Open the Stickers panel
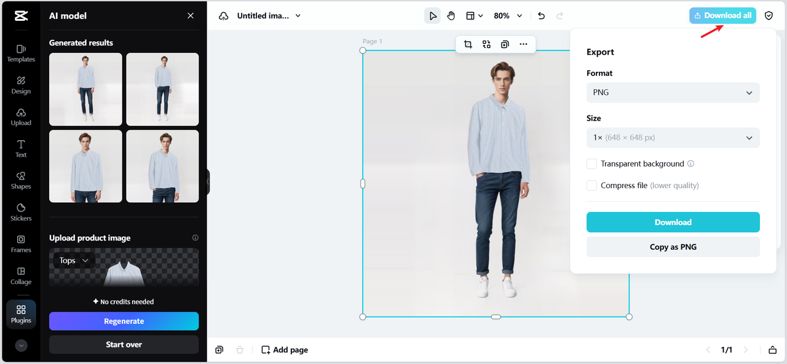 tap(21, 212)
